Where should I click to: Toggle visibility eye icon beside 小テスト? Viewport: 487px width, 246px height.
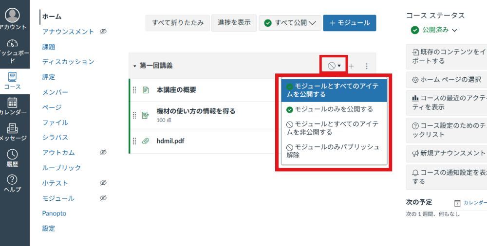pyautogui.click(x=103, y=183)
